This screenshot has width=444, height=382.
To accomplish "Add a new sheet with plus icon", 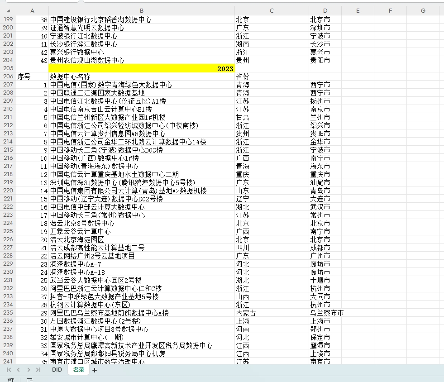I will (95, 370).
